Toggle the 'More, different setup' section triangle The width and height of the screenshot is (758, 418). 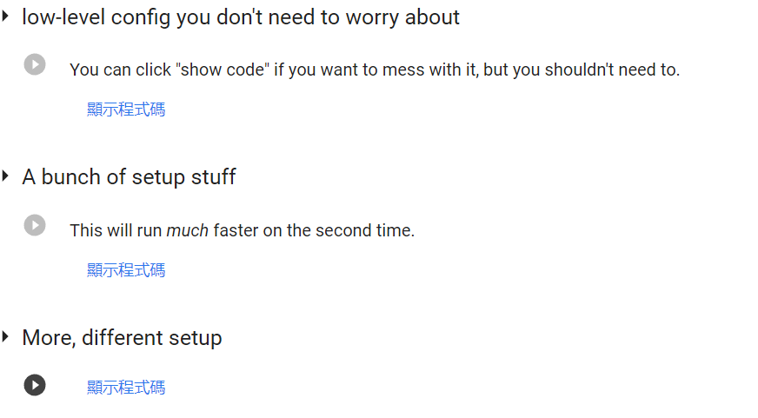pos(5,336)
